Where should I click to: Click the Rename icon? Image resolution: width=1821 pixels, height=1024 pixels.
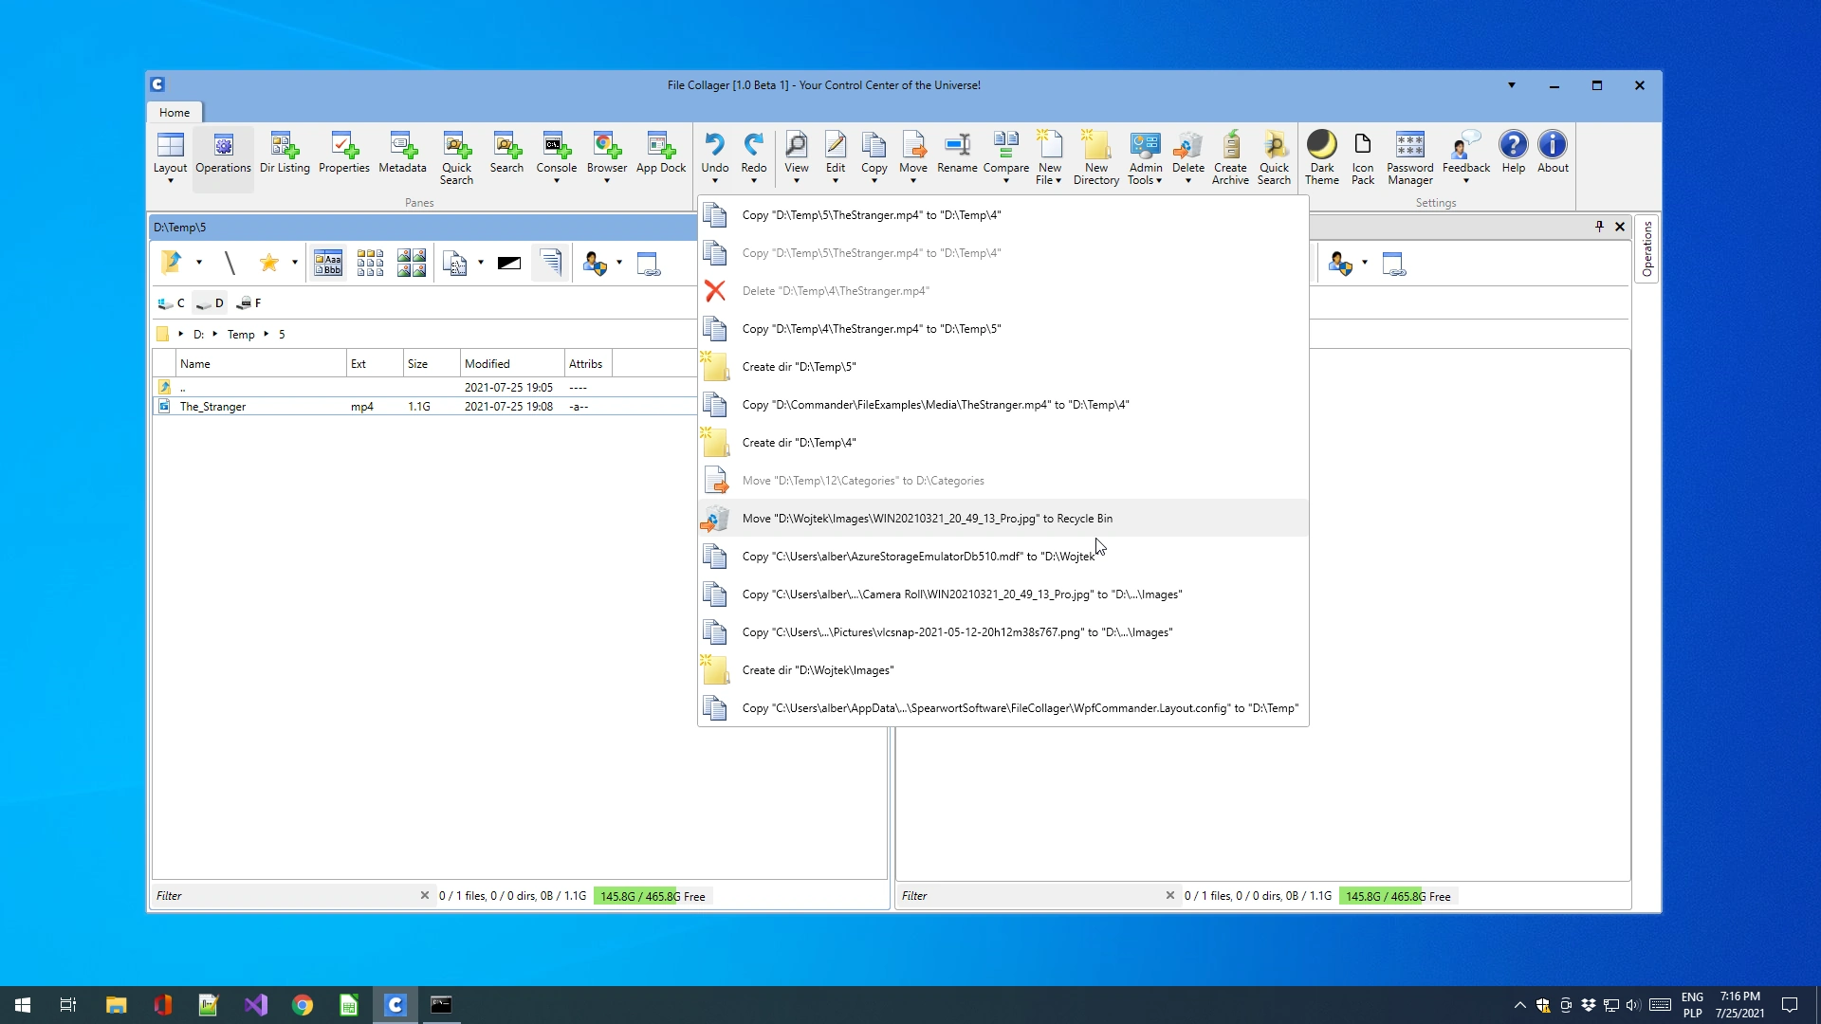tap(957, 144)
